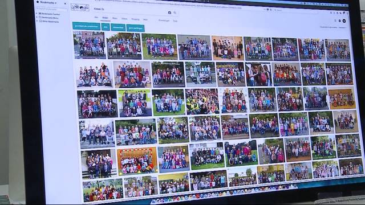The image size is (365, 205).
Task: Select the first teal suggestion chip
Action: 86,26
